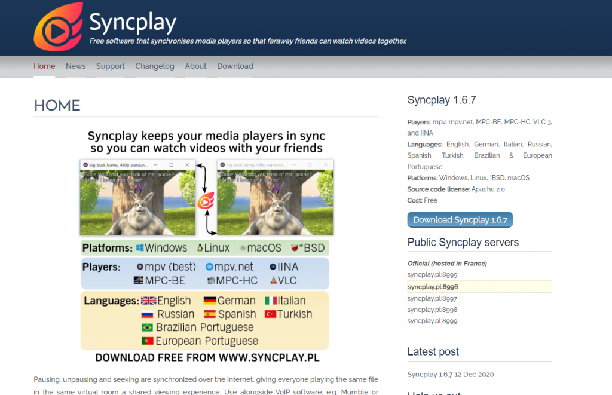Click the macOS apple icon in Platforms row
612x395 pixels.
click(243, 248)
